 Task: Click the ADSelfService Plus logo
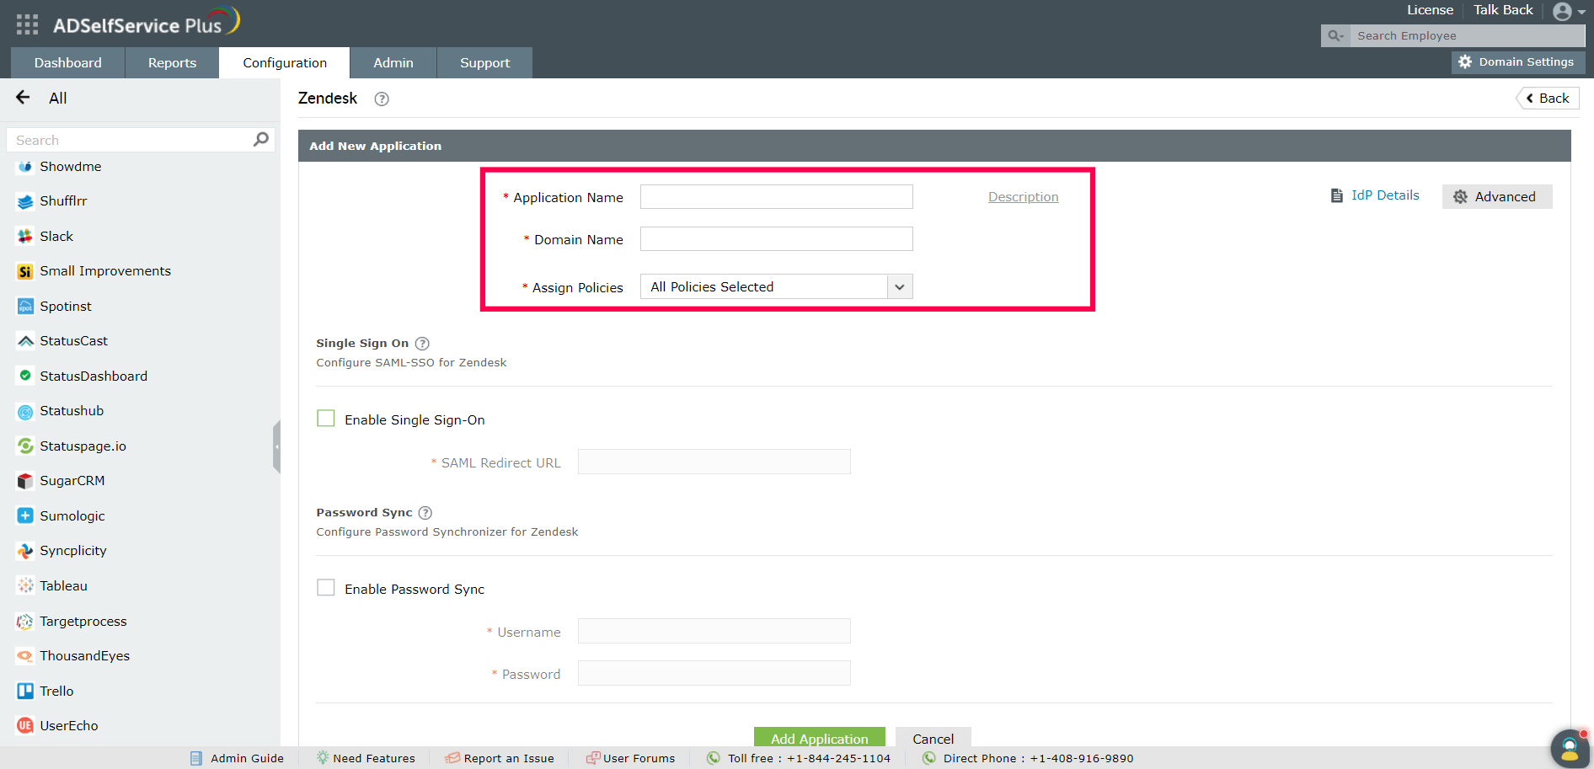pyautogui.click(x=147, y=23)
